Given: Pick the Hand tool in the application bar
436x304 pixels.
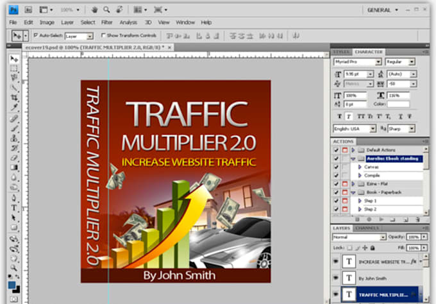Looking at the screenshot, I should tap(94, 10).
